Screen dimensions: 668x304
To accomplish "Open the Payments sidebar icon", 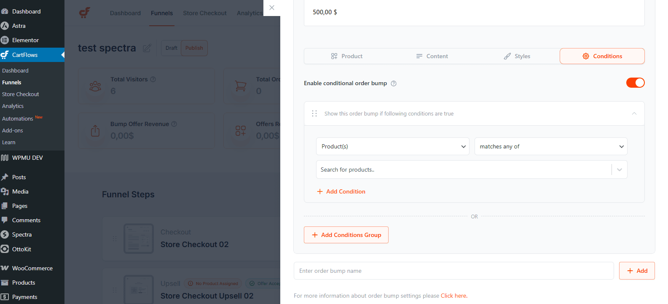I will pos(5,296).
